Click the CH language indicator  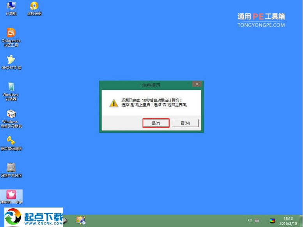(x=250, y=220)
